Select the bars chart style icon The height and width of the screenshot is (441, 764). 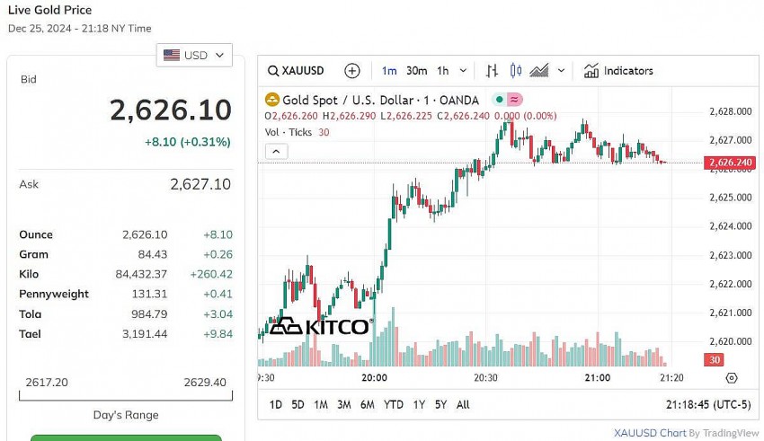(x=492, y=71)
